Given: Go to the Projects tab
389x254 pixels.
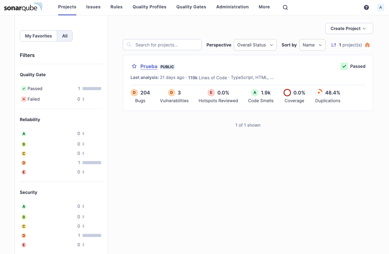Looking at the screenshot, I should point(67,7).
